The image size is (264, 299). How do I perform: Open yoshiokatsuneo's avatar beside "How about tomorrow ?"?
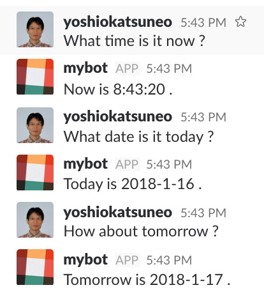[35, 220]
